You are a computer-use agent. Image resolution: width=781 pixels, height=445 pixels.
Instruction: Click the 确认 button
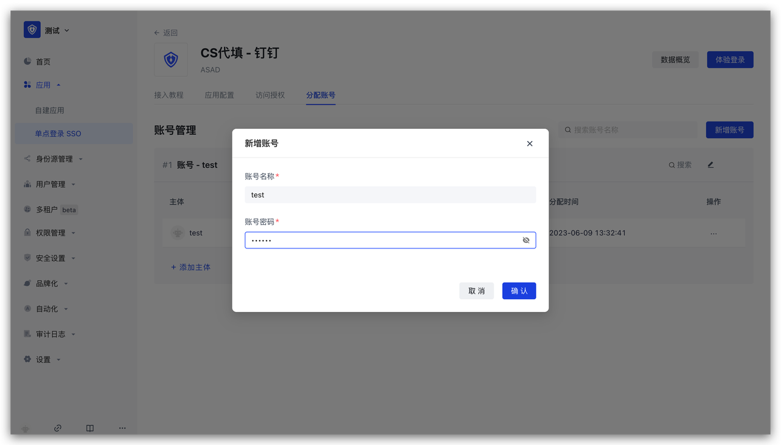pos(519,291)
